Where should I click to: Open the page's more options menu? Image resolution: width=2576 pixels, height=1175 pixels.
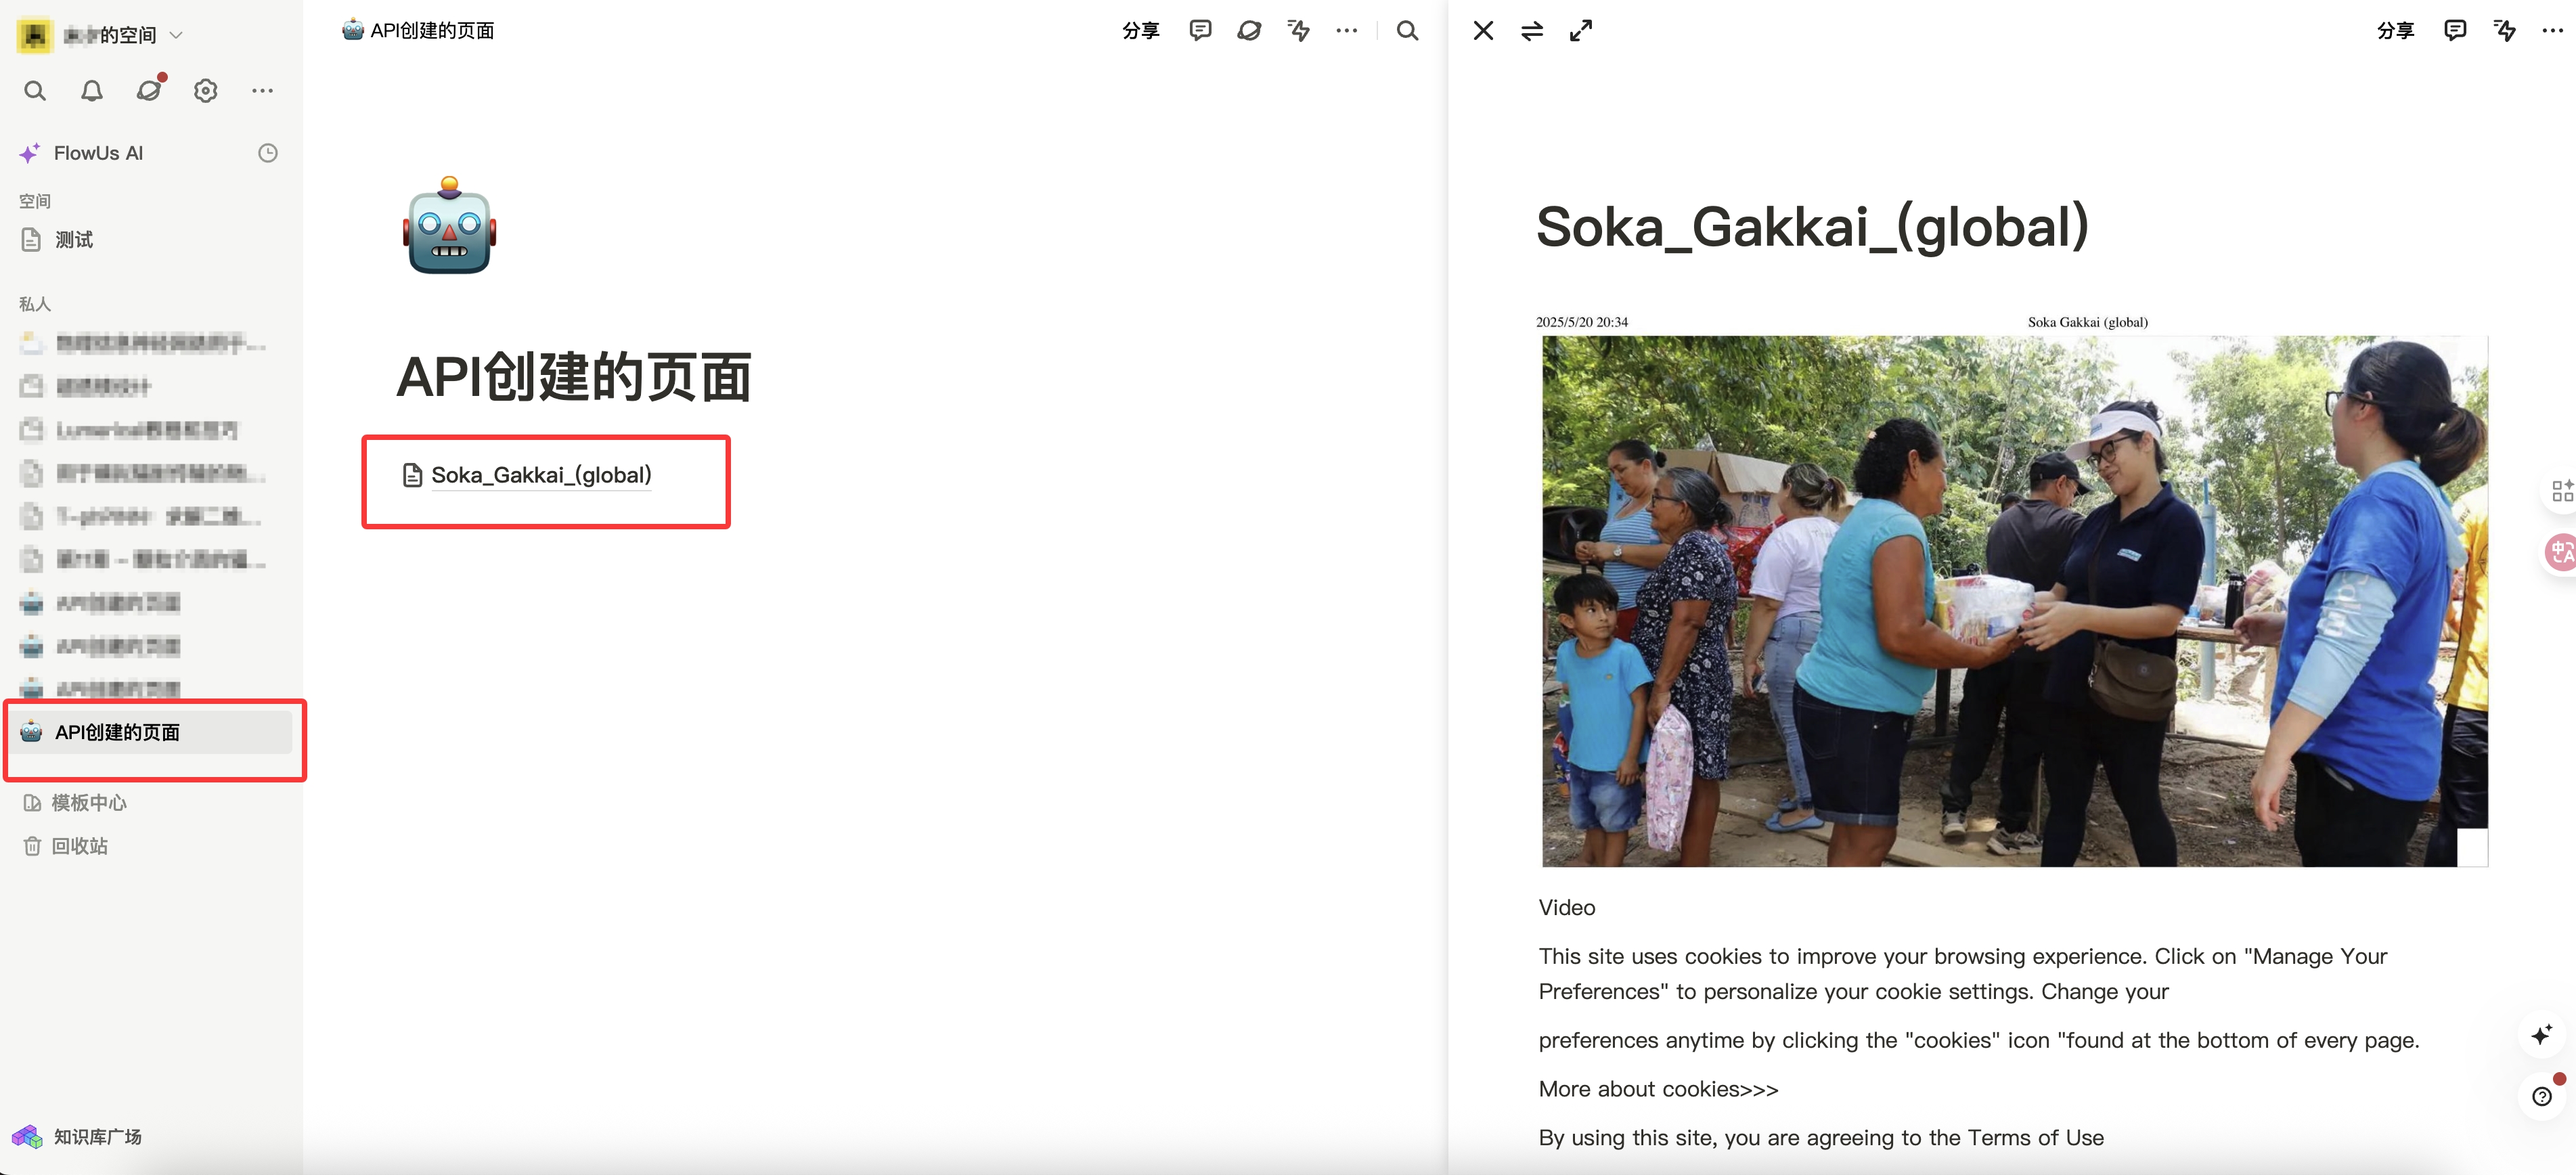click(1346, 30)
